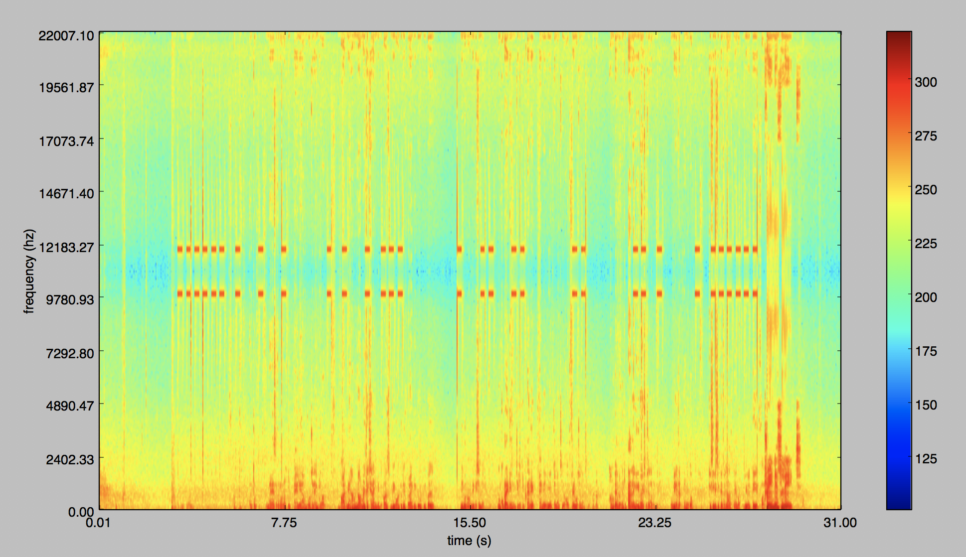Click the 125 colorbar tick label
This screenshot has height=557, width=966.
pos(926,459)
